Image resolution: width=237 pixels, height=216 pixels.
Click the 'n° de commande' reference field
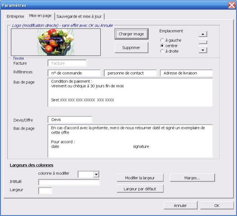click(74, 73)
